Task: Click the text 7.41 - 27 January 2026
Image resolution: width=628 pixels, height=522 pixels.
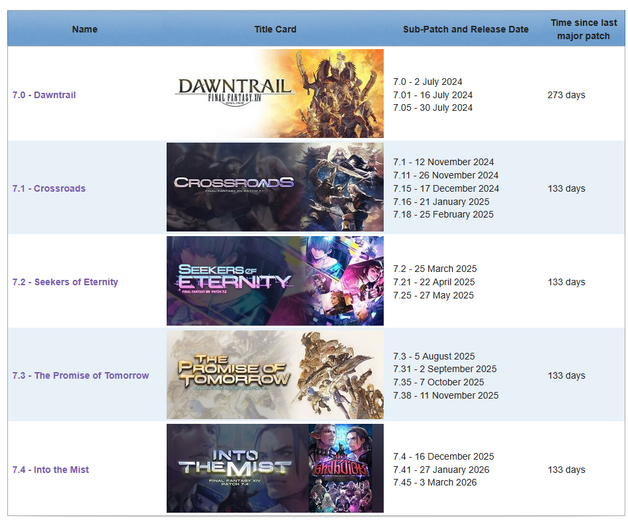Action: tap(441, 470)
